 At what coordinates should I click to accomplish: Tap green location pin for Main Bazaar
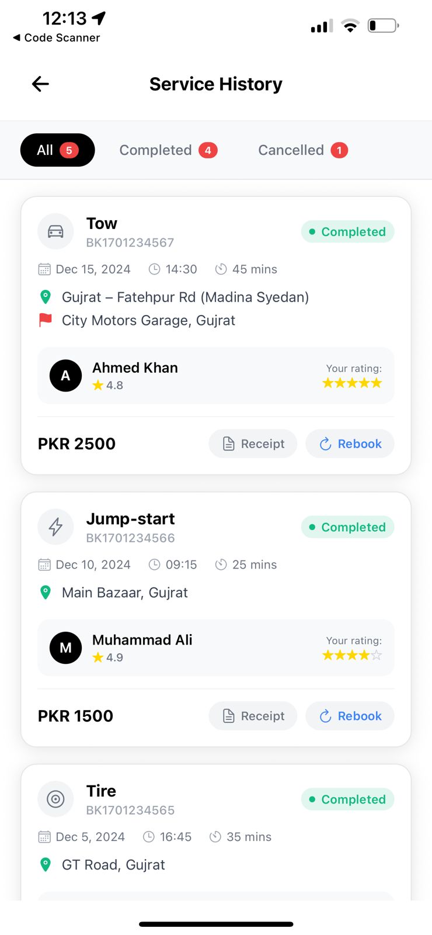point(46,593)
